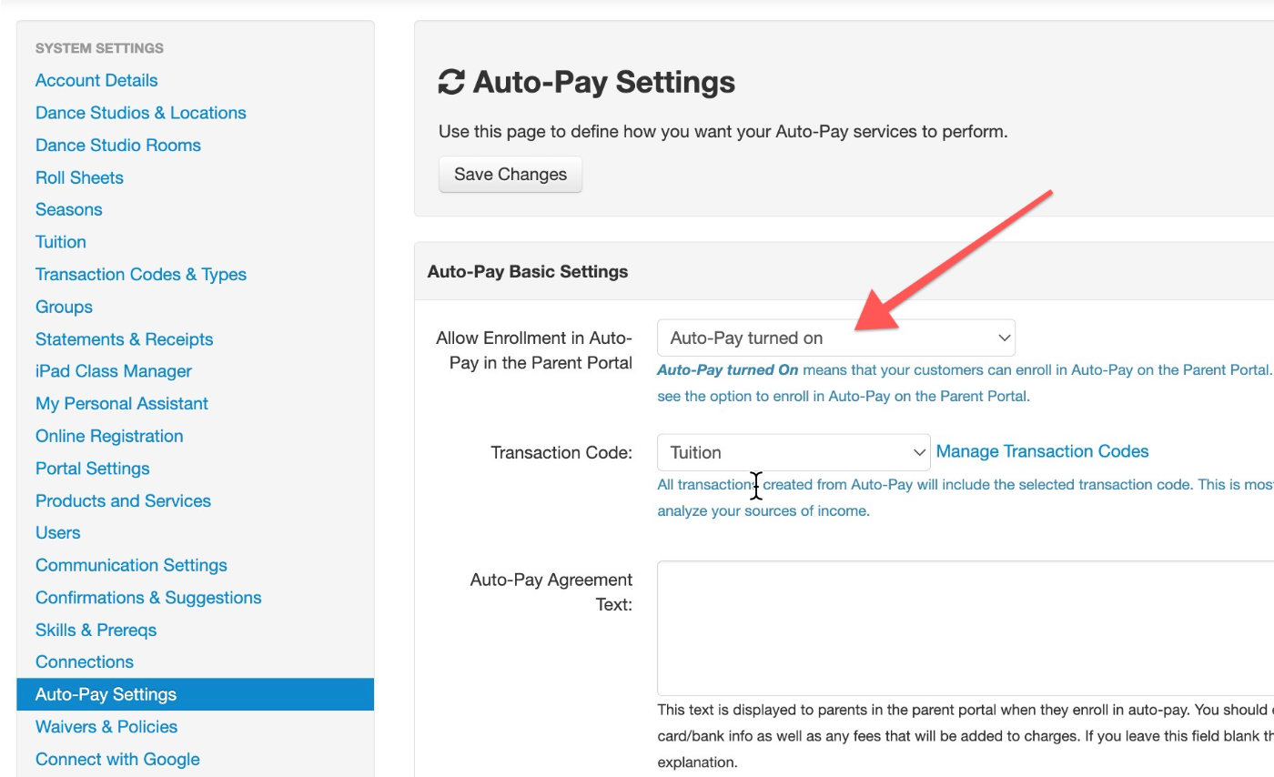Select Connections in sidebar
Viewport: 1274px width, 777px height.
tap(85, 661)
